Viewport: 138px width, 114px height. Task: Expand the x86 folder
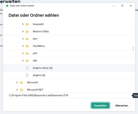click(23, 61)
